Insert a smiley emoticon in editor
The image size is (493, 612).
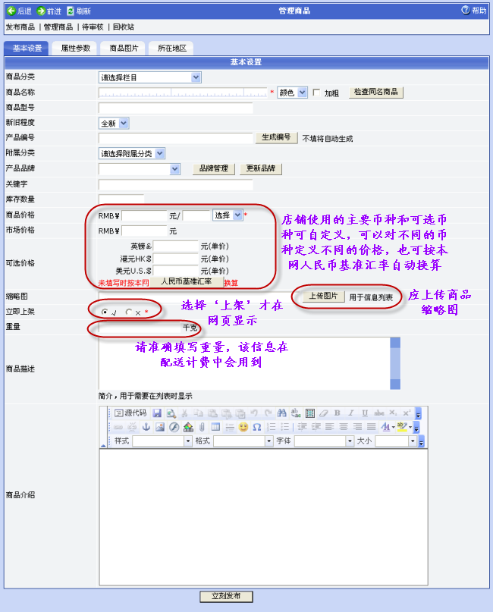tap(243, 427)
